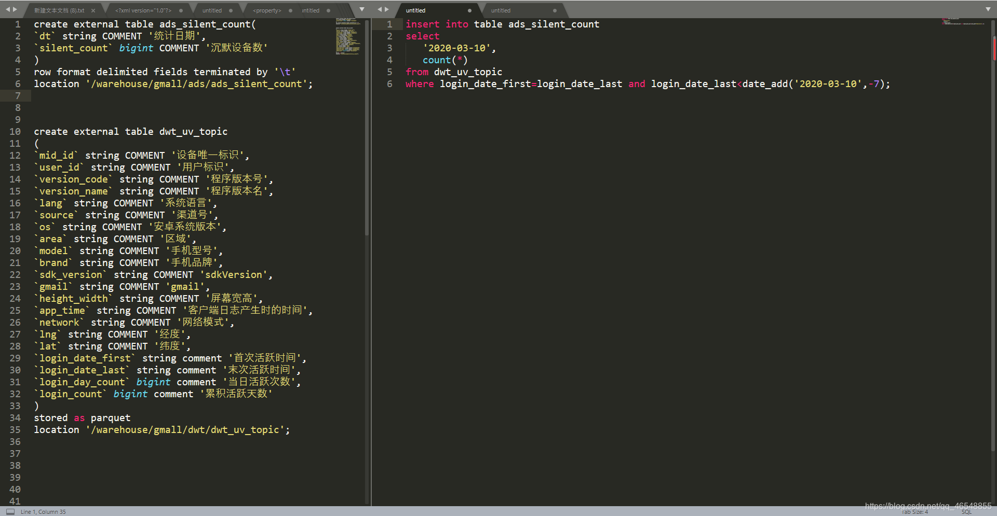
Task: Click the 'insert into table ads_silent_count' line
Action: coord(502,24)
